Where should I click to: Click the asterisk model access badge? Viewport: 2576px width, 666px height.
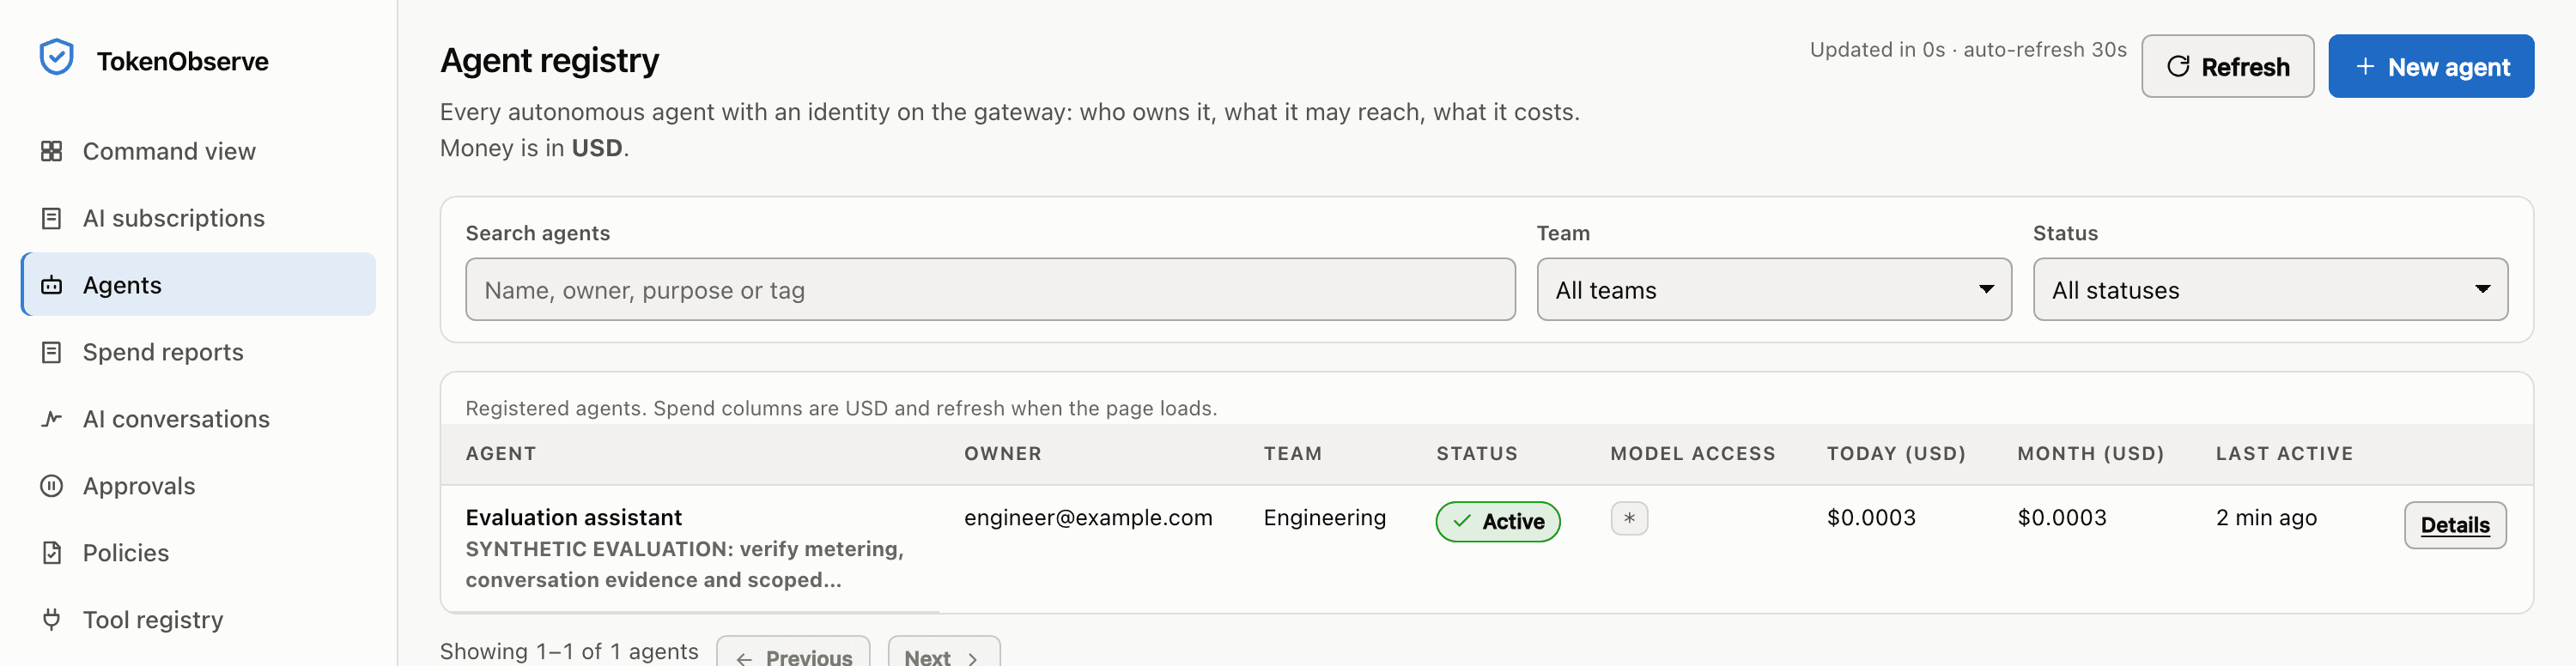[1629, 518]
